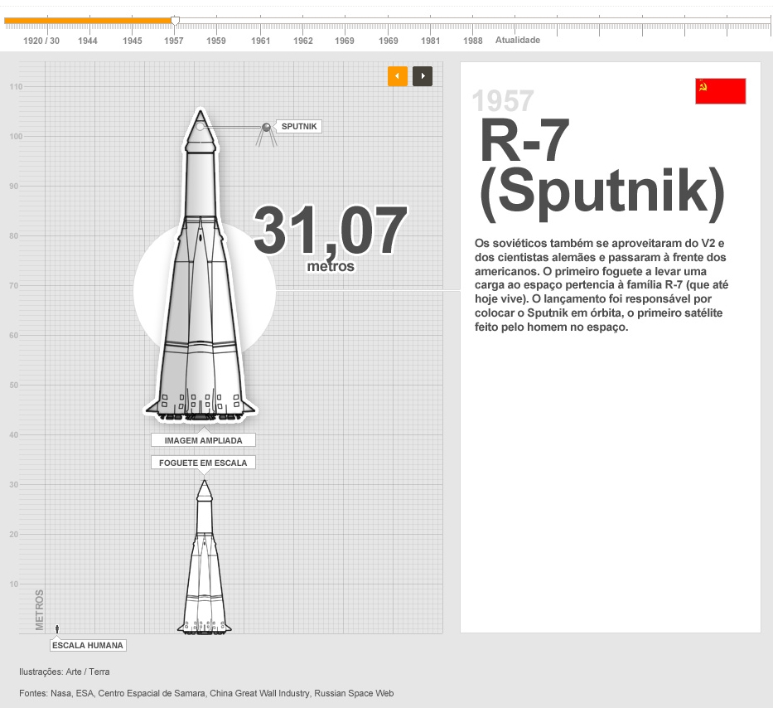Click the dark next arrow button
The image size is (773, 708).
click(x=423, y=76)
